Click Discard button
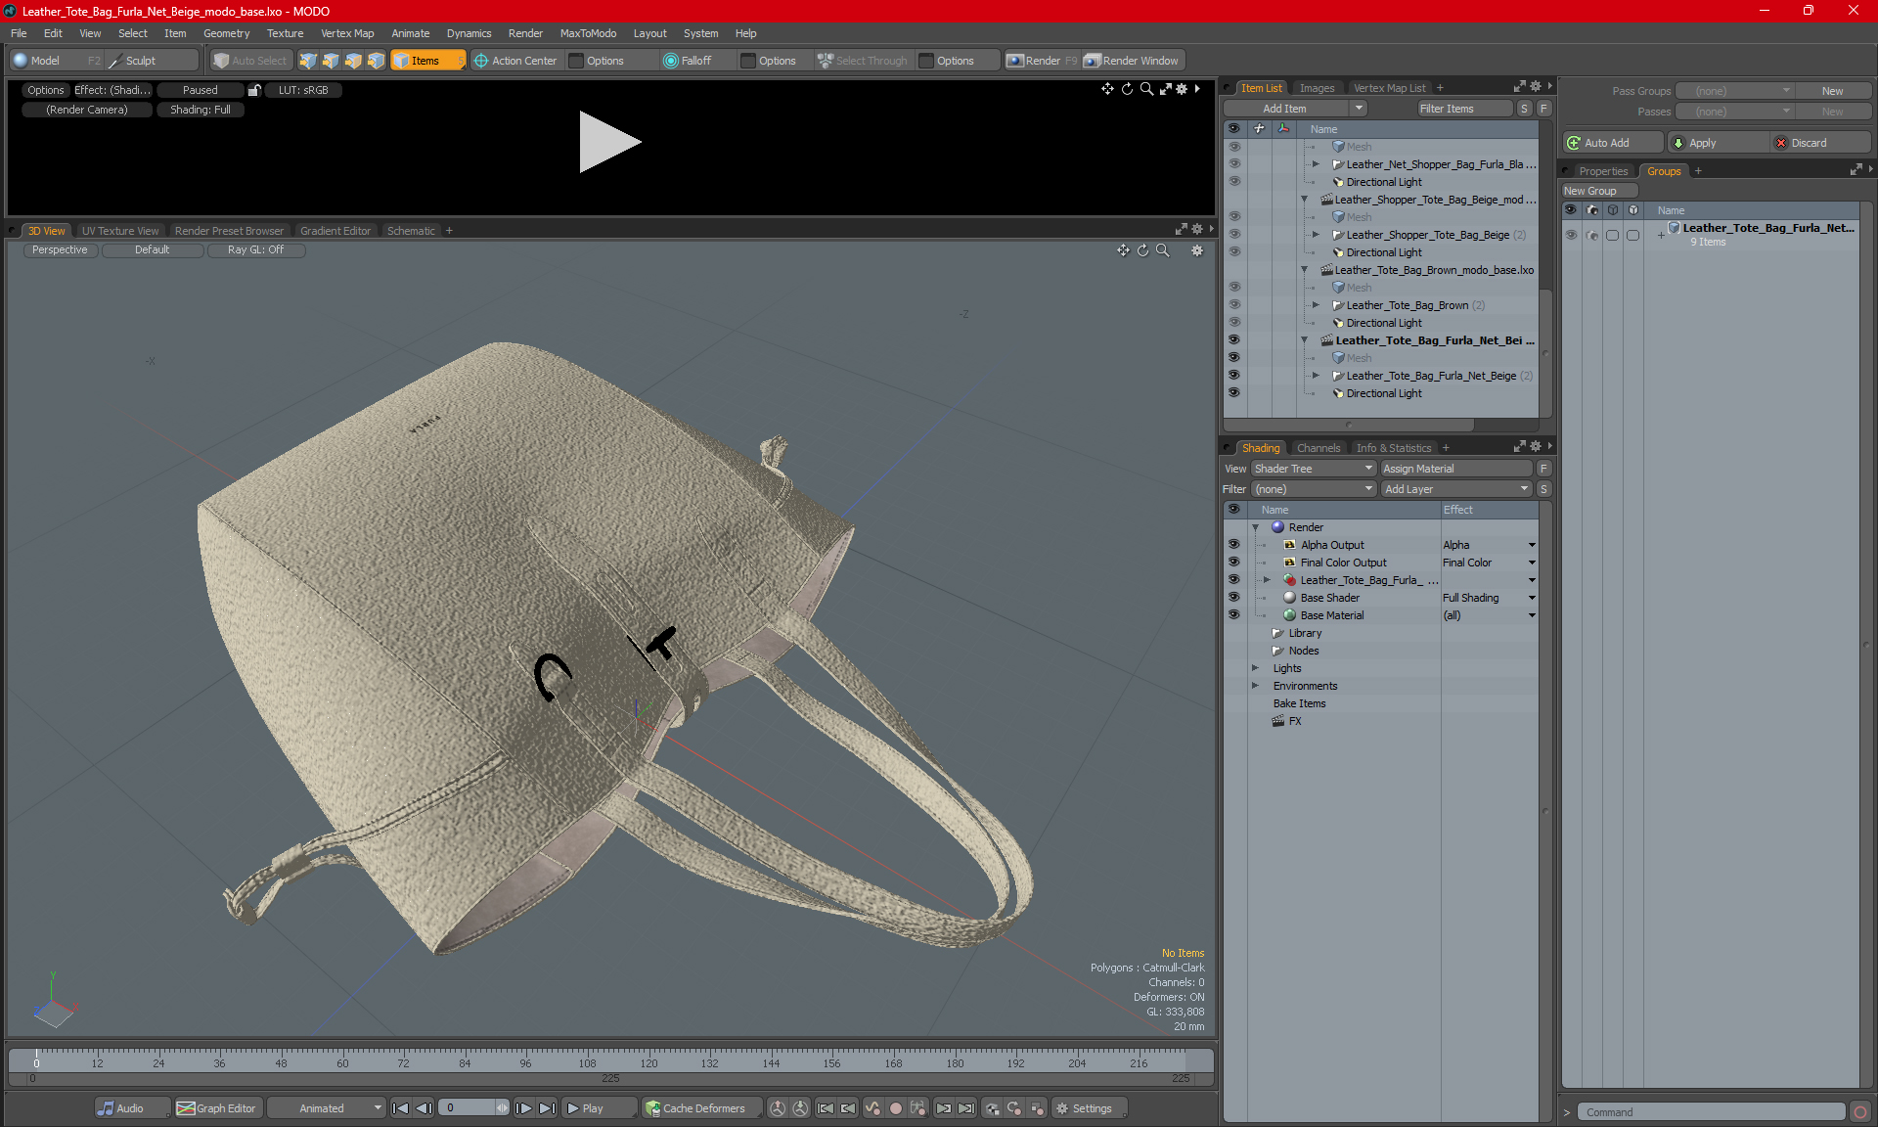This screenshot has height=1127, width=1878. pos(1821,143)
